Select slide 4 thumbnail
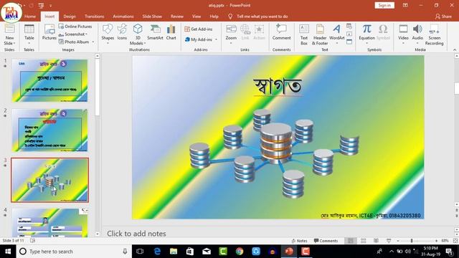This screenshot has height=258, width=459. (x=49, y=223)
